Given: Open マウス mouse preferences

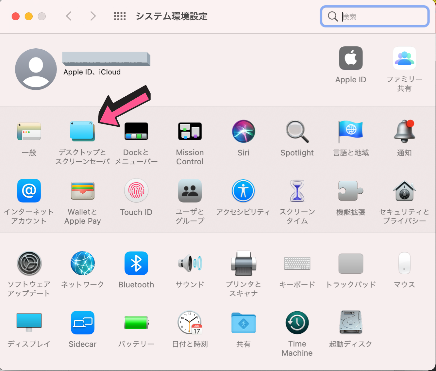Looking at the screenshot, I should [404, 263].
